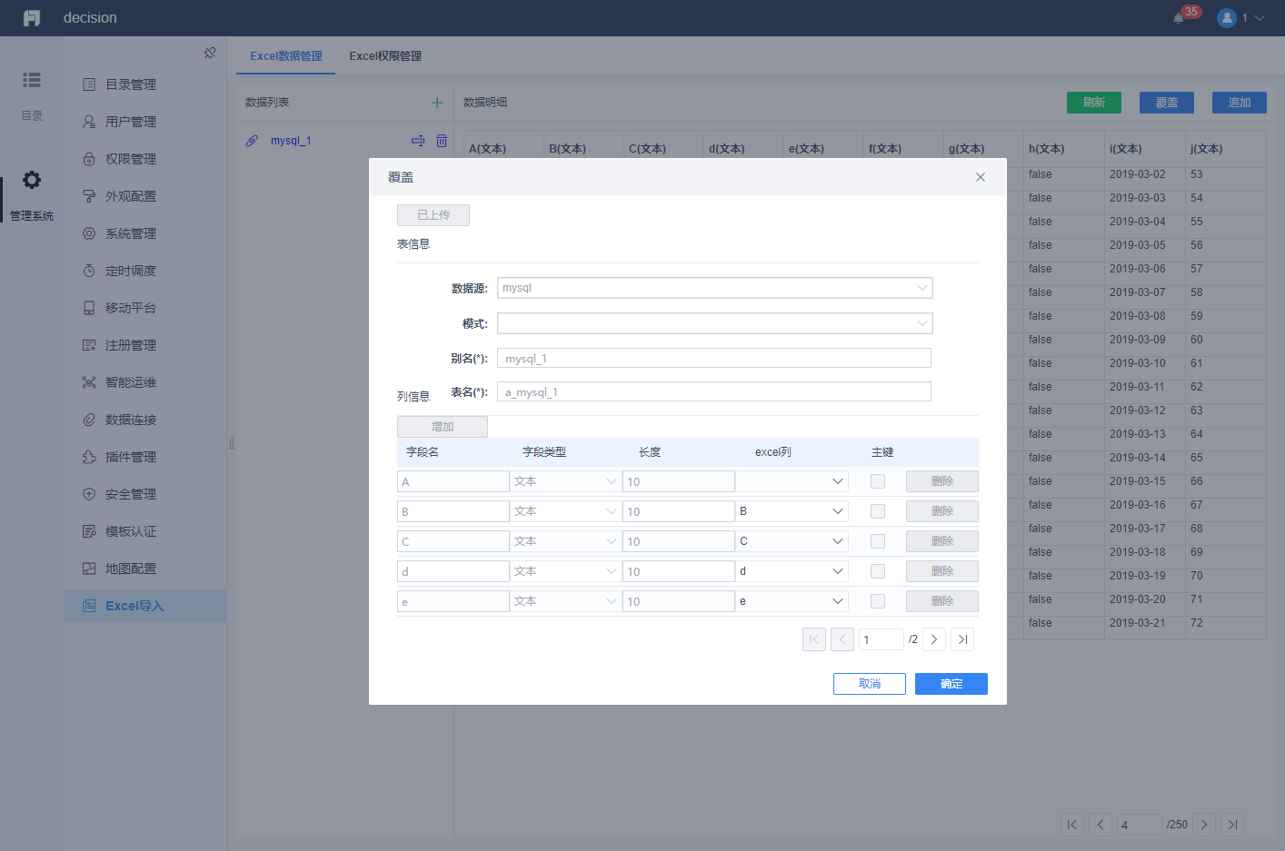
Task: Click the 取消 cancel button
Action: tap(870, 684)
